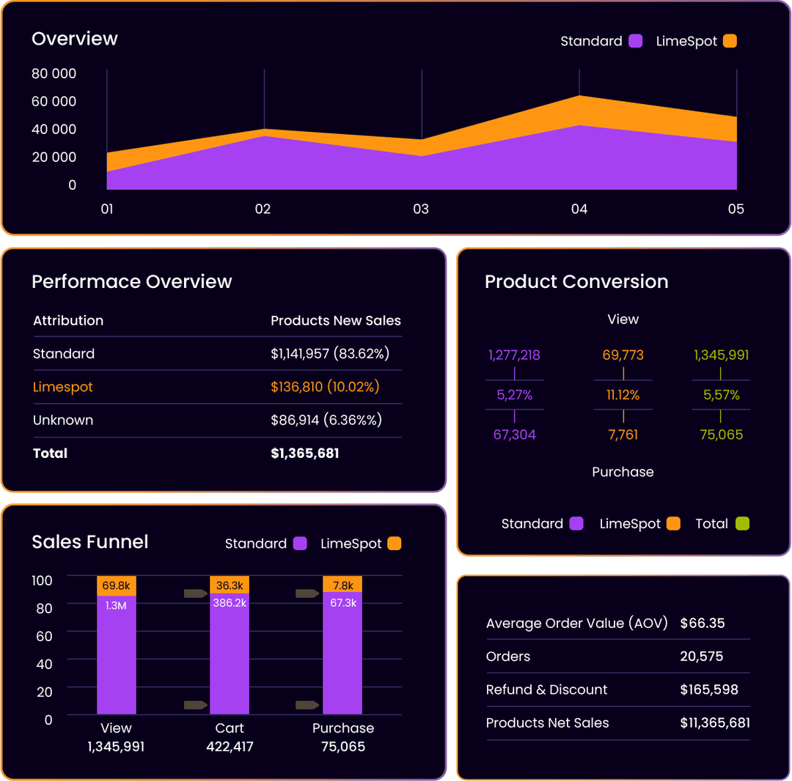Click the LimeSpot orange legend swatch in Overview
The image size is (792, 781).
pyautogui.click(x=730, y=41)
